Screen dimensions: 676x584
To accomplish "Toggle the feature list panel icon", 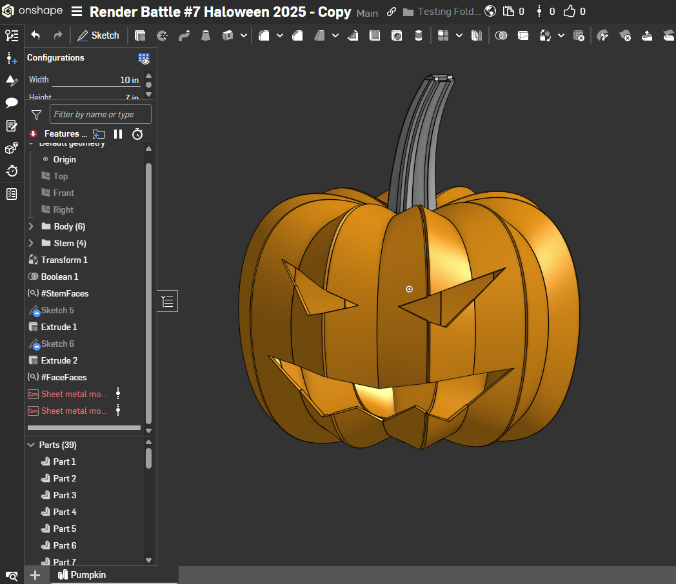I will pos(168,301).
